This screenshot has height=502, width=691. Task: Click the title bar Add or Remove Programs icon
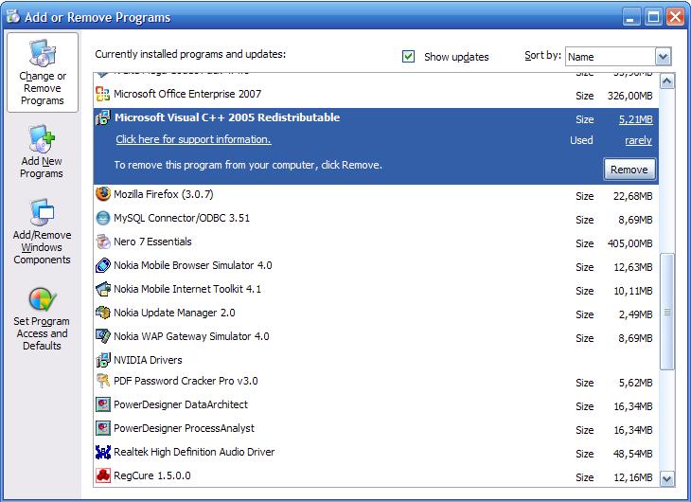pos(13,17)
